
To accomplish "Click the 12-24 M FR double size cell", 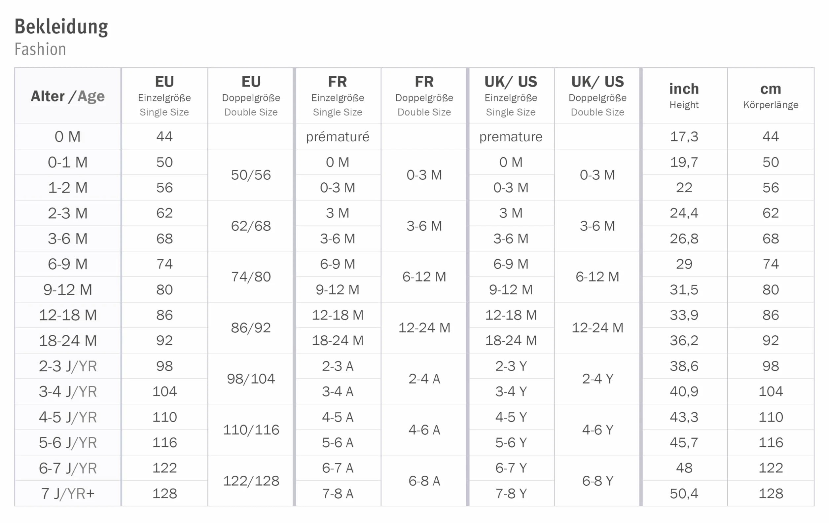I will [424, 328].
